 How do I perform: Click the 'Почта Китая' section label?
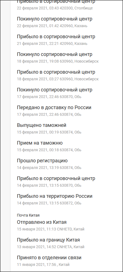click(28, 215)
